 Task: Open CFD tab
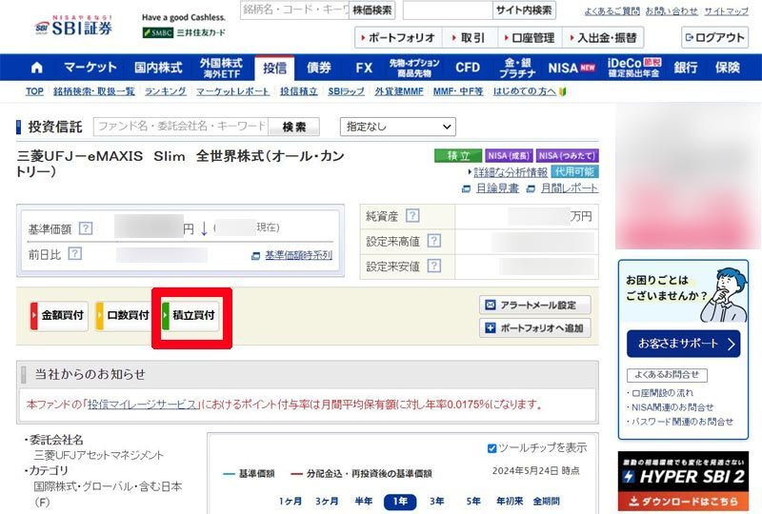[468, 68]
